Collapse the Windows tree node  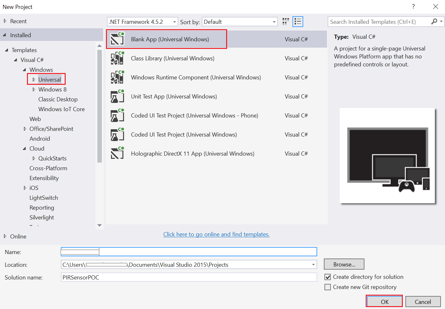tap(24, 70)
